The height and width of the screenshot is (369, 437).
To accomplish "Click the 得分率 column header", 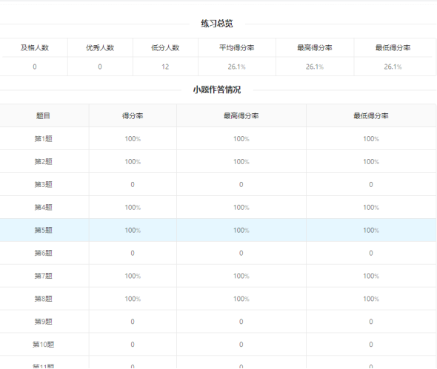I will point(133,115).
